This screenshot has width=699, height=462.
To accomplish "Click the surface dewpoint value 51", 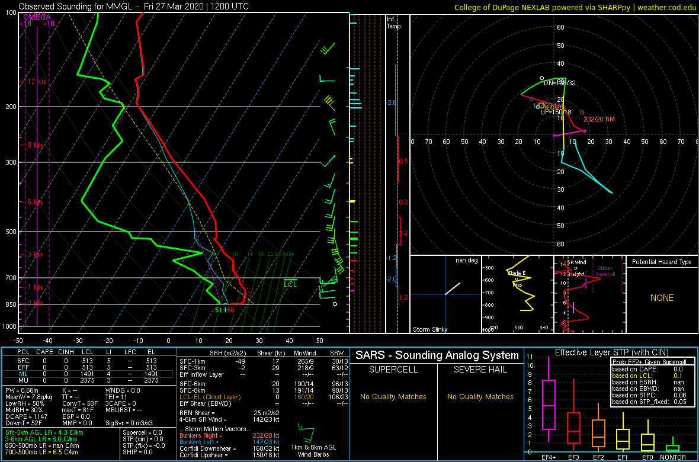I will coord(219,310).
